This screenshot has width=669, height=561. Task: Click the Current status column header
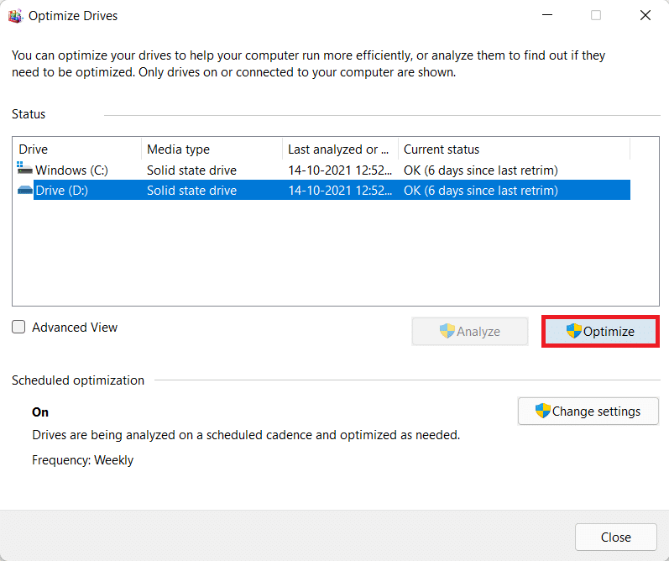(512, 149)
